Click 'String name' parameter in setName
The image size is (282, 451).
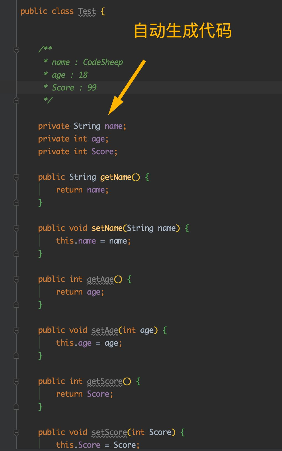point(151,228)
